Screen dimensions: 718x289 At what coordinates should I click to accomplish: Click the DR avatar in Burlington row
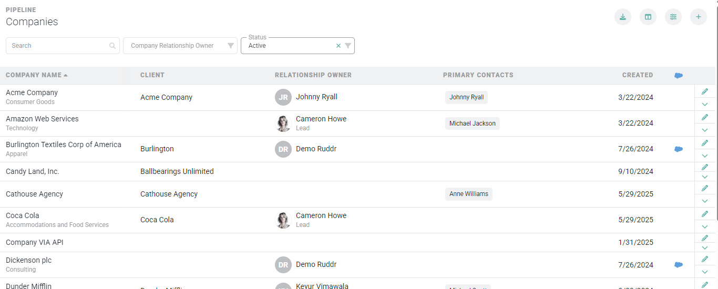(x=283, y=149)
